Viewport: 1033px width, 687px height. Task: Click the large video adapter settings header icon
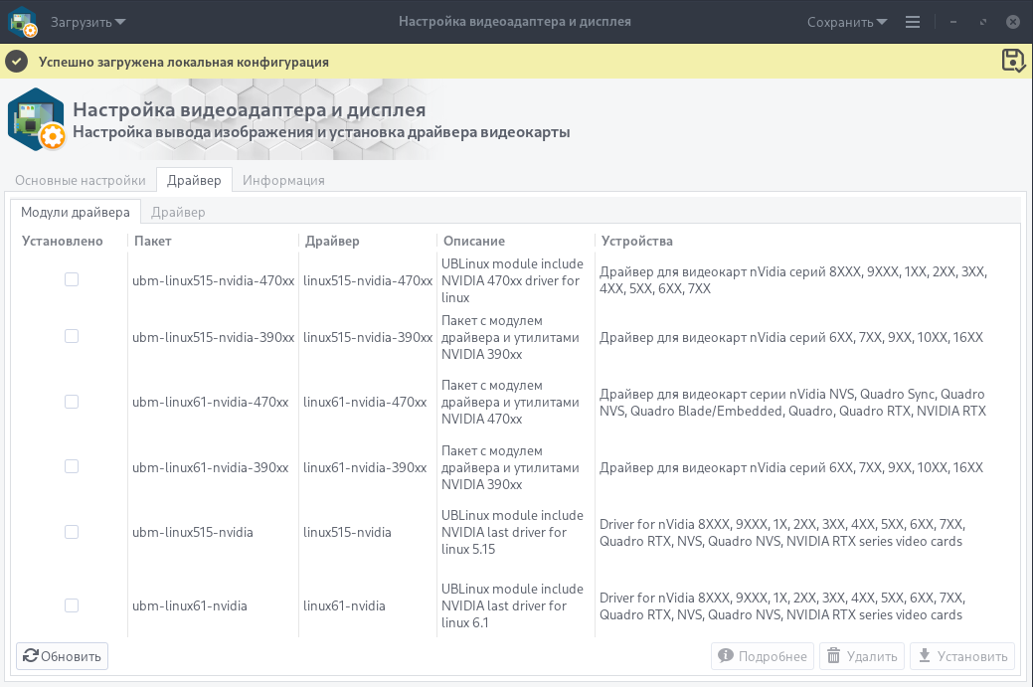[37, 120]
